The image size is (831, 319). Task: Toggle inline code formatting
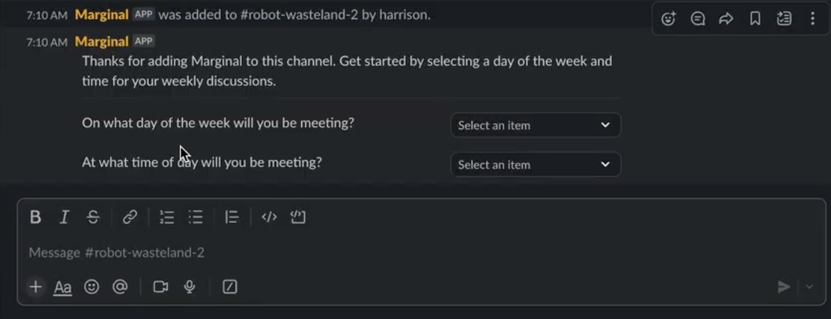tap(269, 217)
